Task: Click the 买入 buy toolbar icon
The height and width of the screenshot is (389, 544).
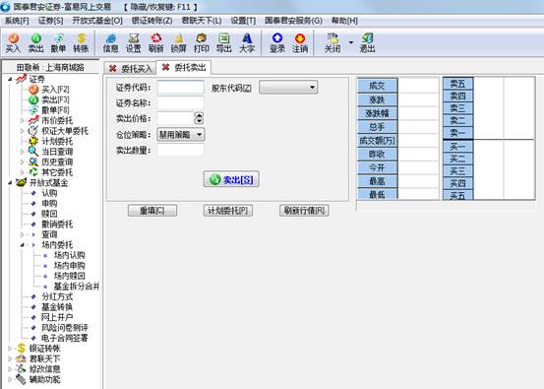Action: point(13,43)
